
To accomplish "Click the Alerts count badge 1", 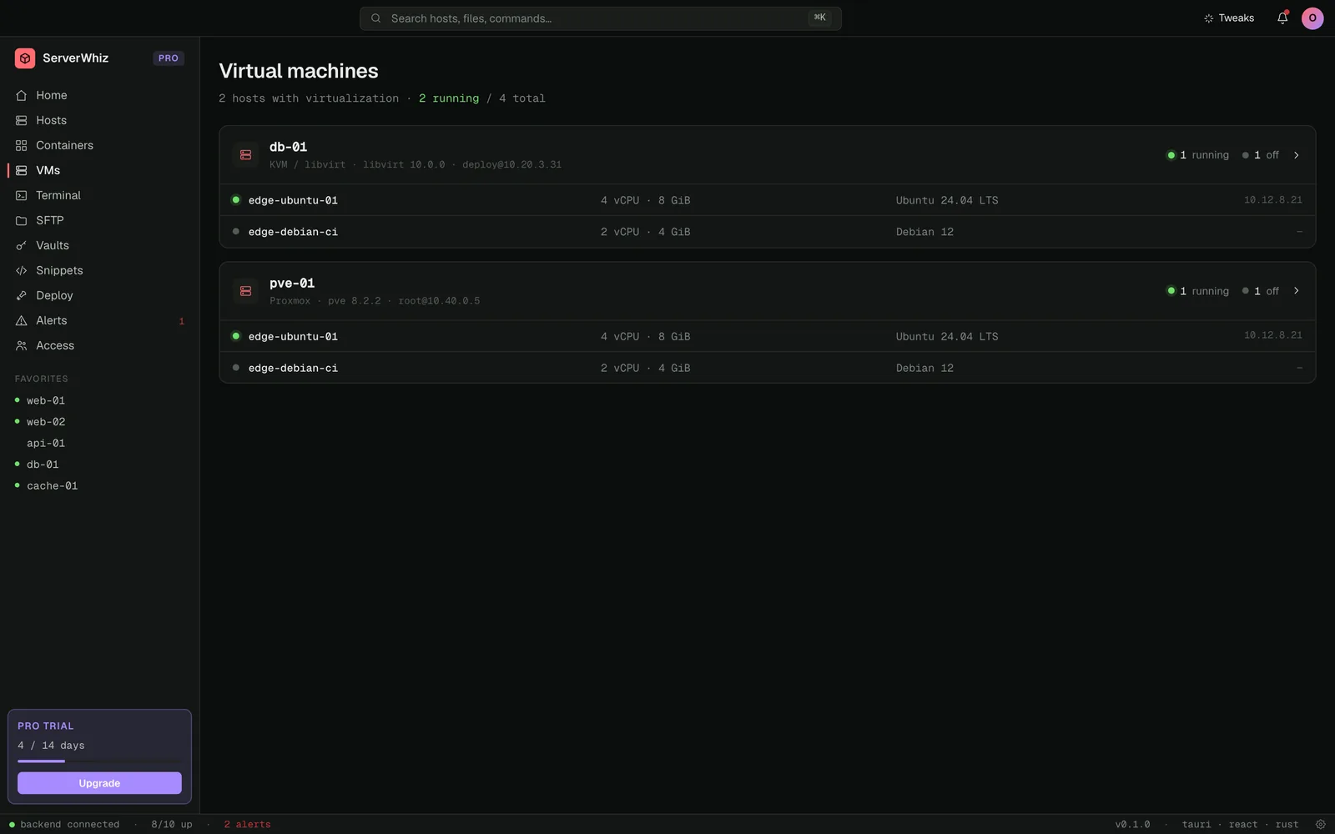I will point(181,321).
